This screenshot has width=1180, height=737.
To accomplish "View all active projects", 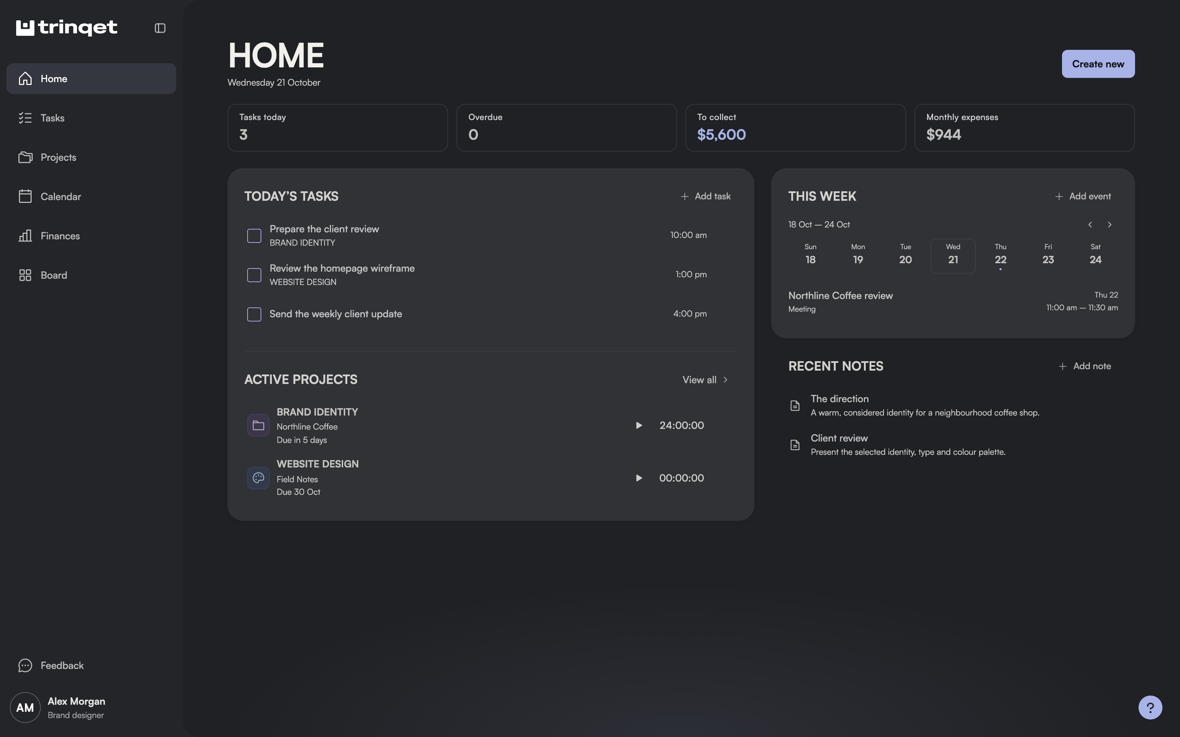I will coord(705,380).
